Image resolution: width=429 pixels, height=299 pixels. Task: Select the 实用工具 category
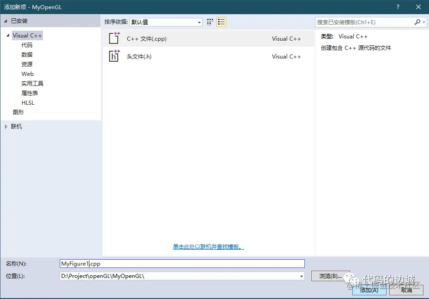coord(32,83)
